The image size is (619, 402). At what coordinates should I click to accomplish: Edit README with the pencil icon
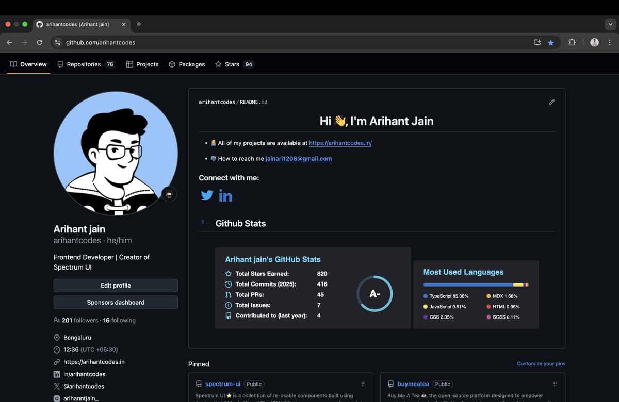click(551, 103)
